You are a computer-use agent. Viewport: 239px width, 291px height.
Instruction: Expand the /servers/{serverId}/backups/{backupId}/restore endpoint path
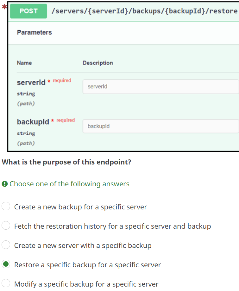144,11
